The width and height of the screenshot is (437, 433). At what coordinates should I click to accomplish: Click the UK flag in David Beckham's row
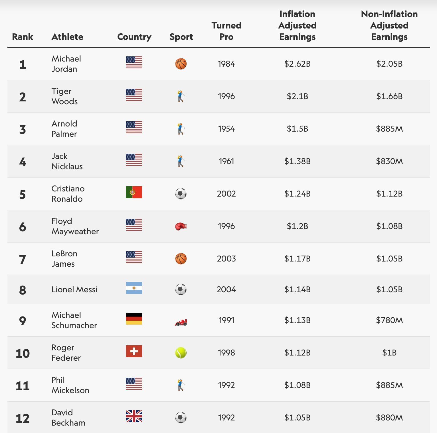click(x=134, y=416)
